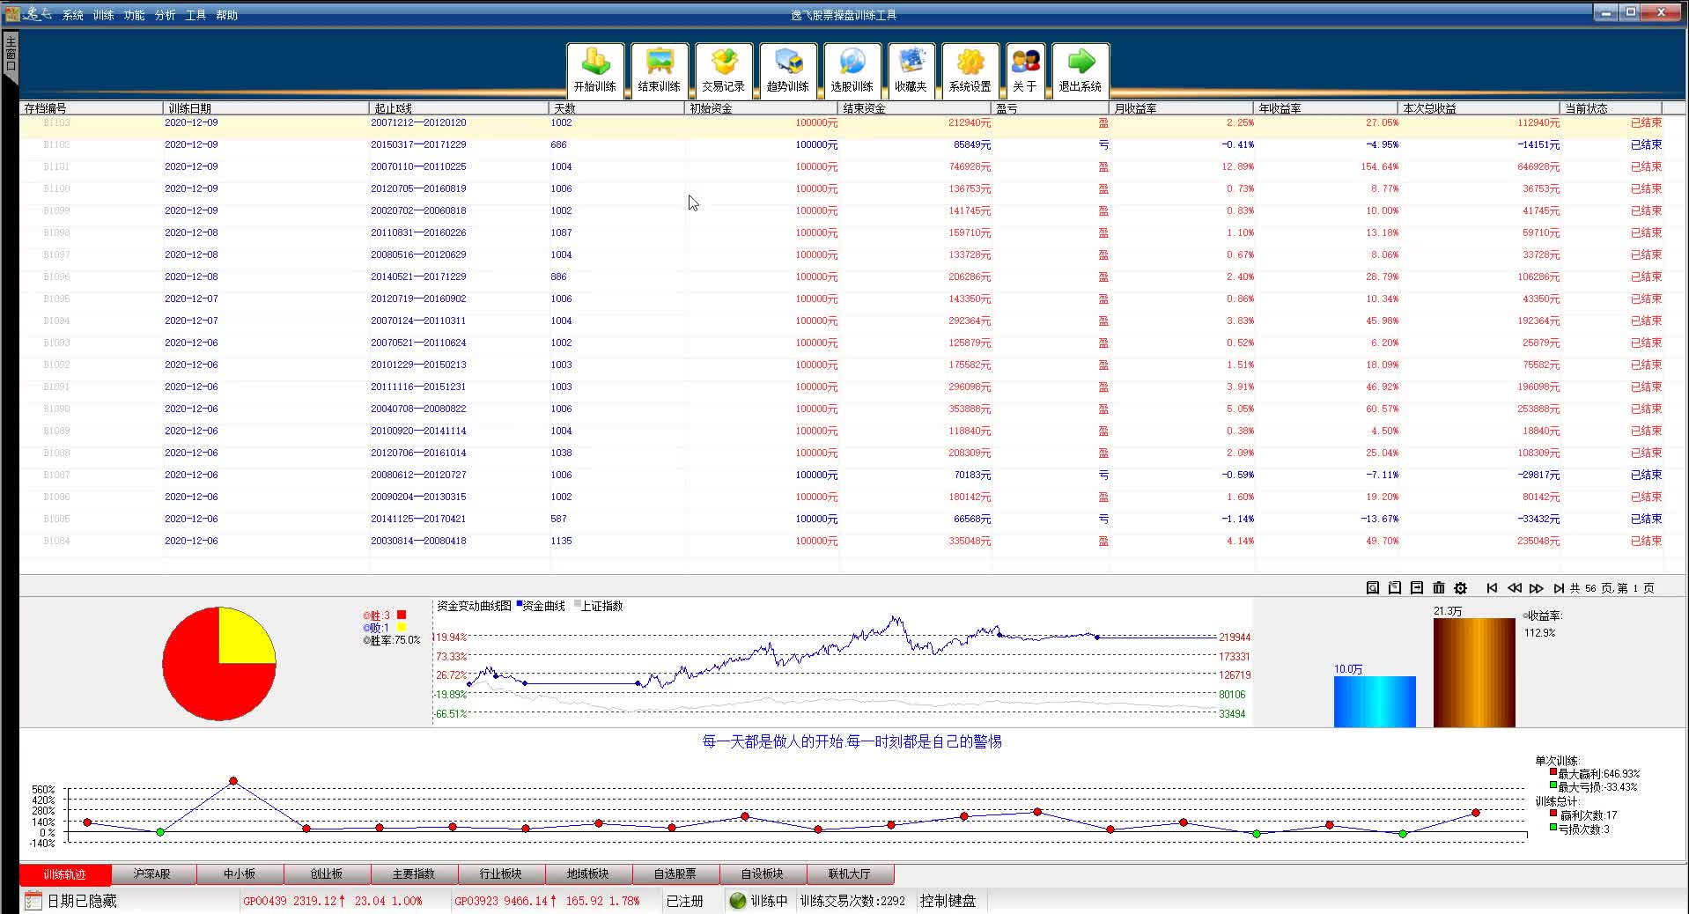
Task: Sort by the 训练日期 column header
Action: tap(266, 108)
